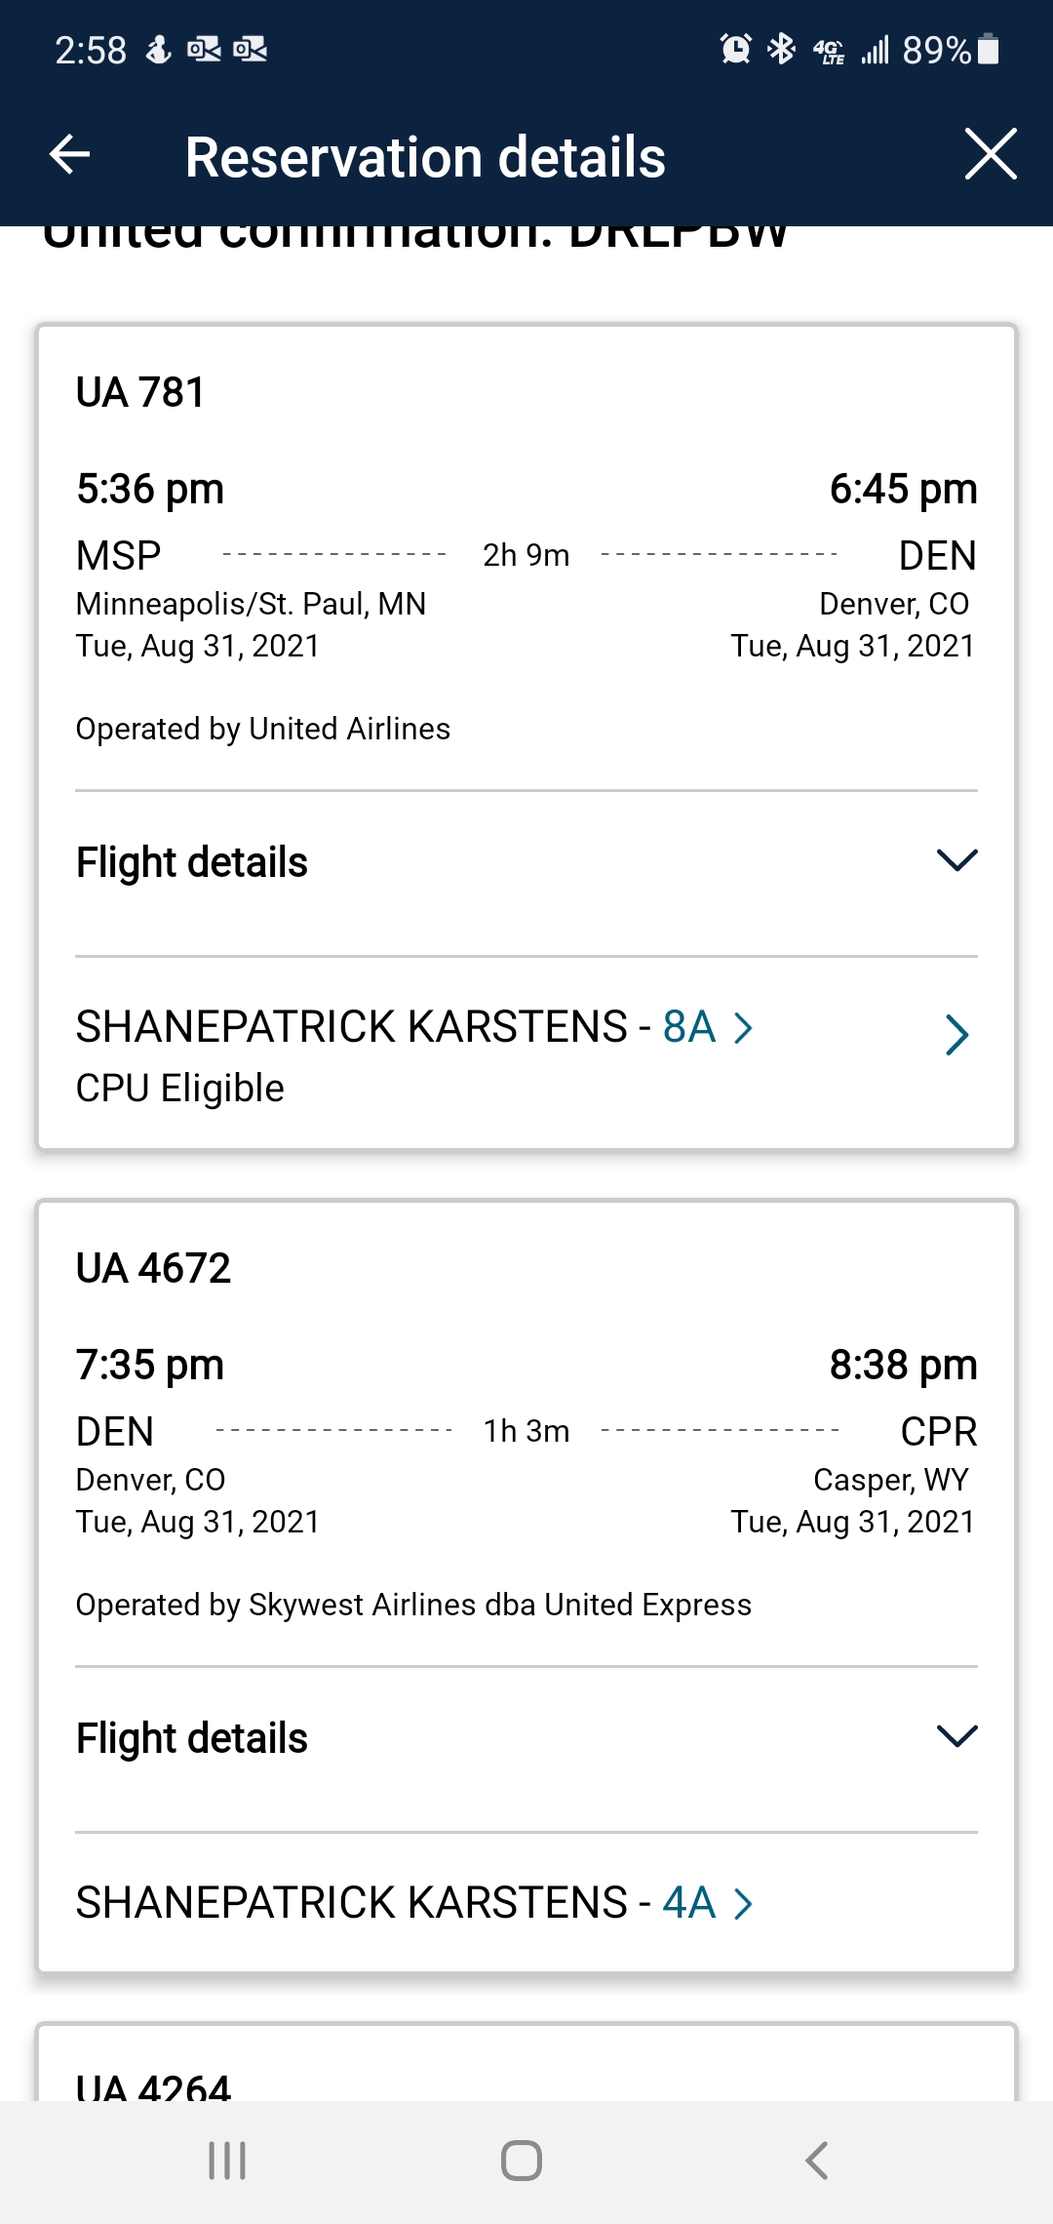Close the Reservation details screen
Image resolution: width=1053 pixels, height=2224 pixels.
pos(991,154)
